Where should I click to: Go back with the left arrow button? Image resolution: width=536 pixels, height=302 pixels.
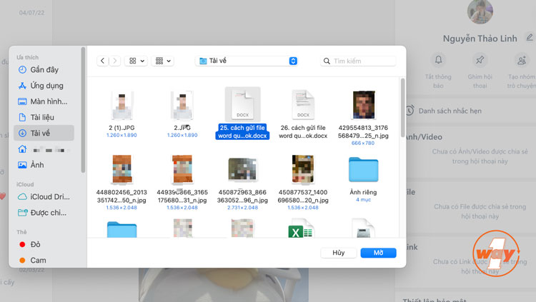click(102, 61)
